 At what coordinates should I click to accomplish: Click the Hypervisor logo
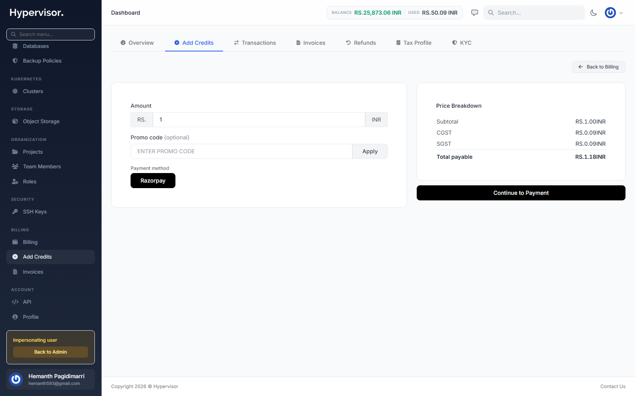click(37, 13)
